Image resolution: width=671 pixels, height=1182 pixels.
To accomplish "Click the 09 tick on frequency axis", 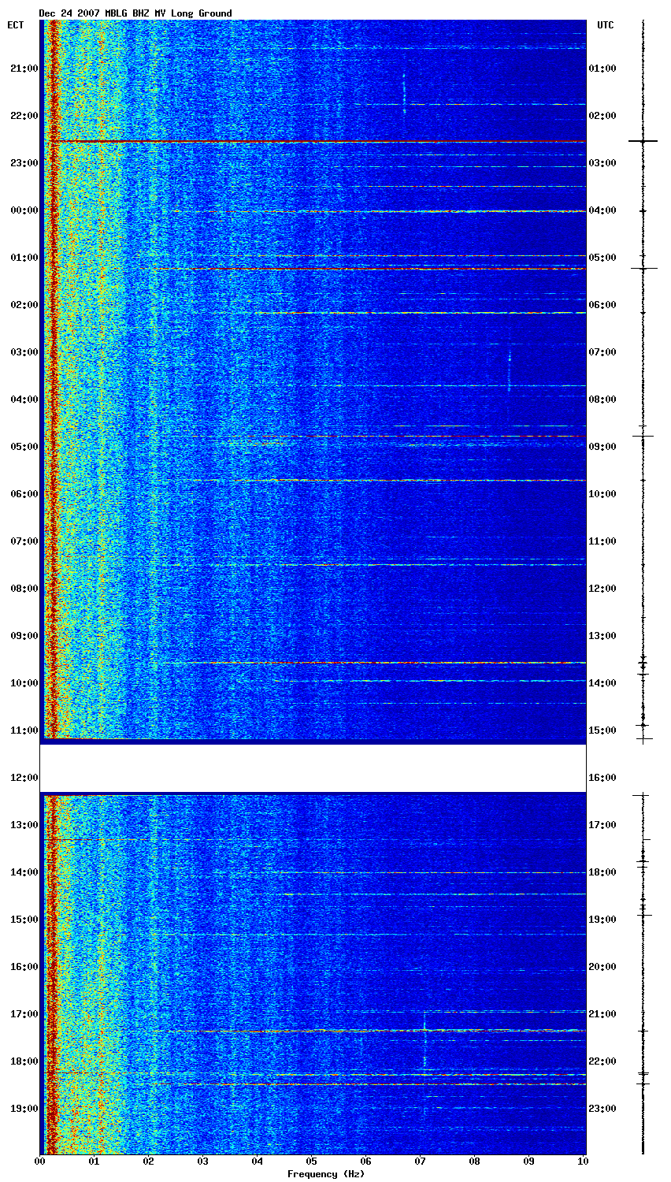I will (528, 1162).
